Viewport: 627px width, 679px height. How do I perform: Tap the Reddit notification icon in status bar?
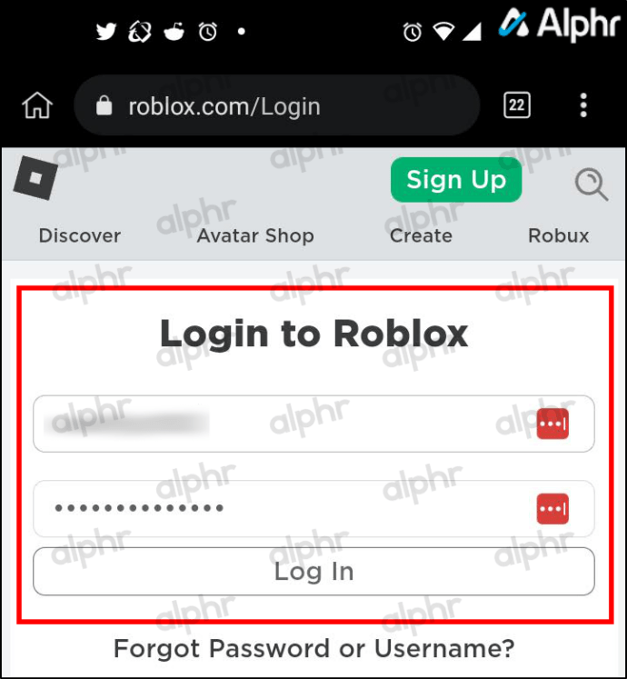174,32
